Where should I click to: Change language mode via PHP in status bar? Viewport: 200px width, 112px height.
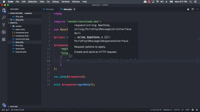[x=187, y=110]
